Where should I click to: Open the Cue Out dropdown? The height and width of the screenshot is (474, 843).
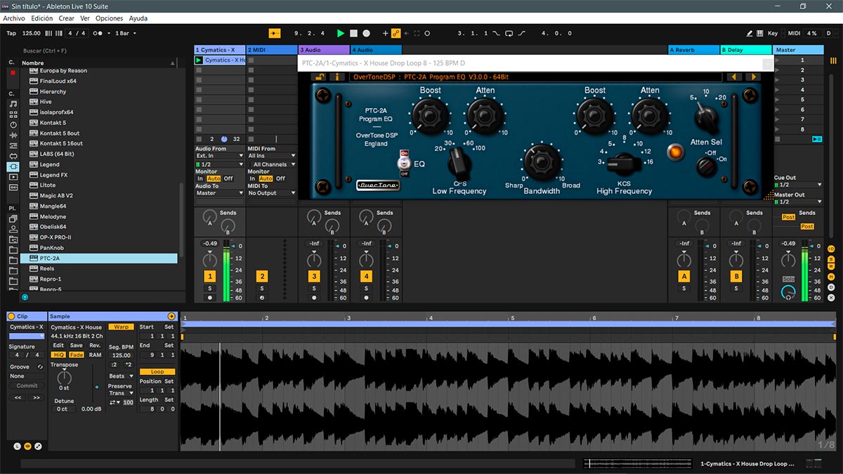(x=798, y=185)
